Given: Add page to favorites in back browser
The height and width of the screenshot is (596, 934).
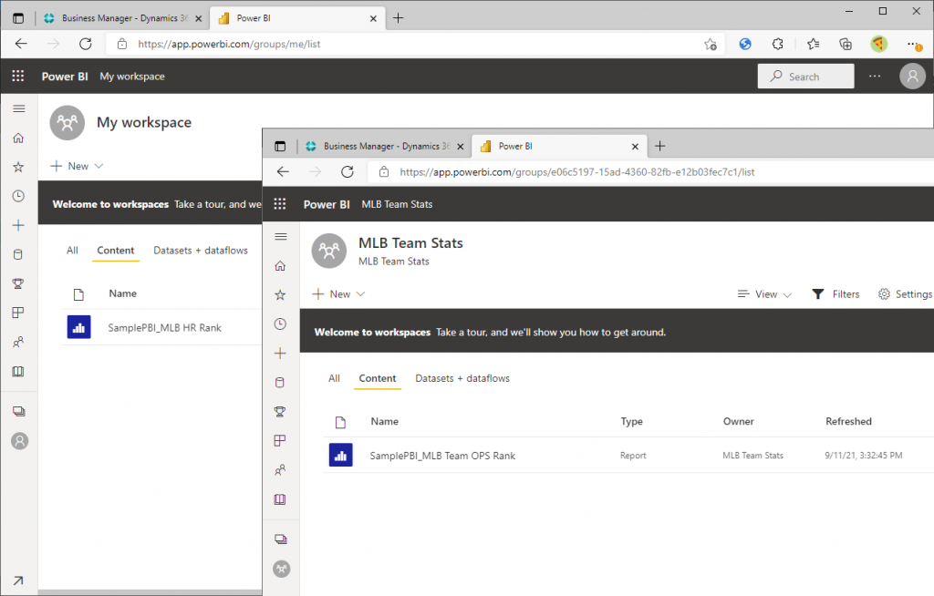Looking at the screenshot, I should (710, 44).
